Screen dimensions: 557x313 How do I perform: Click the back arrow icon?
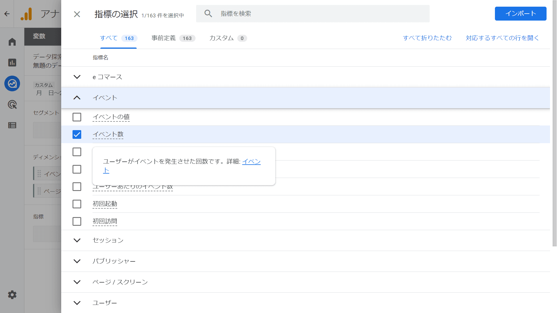7,14
